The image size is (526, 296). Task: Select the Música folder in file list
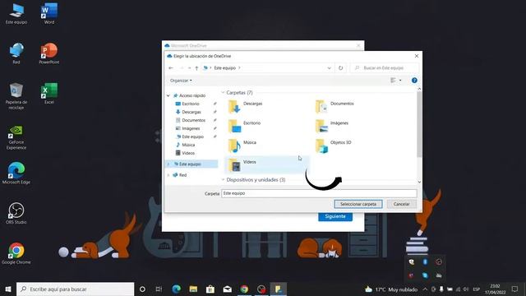[242, 146]
